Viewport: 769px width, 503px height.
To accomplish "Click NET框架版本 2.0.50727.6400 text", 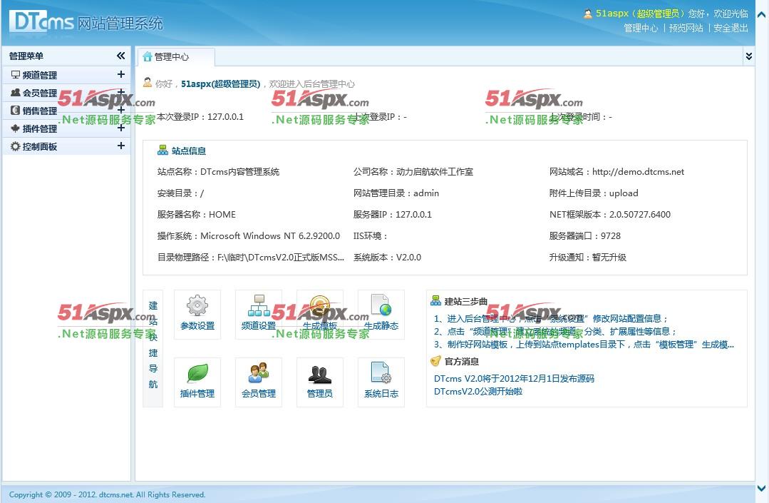I will click(610, 215).
